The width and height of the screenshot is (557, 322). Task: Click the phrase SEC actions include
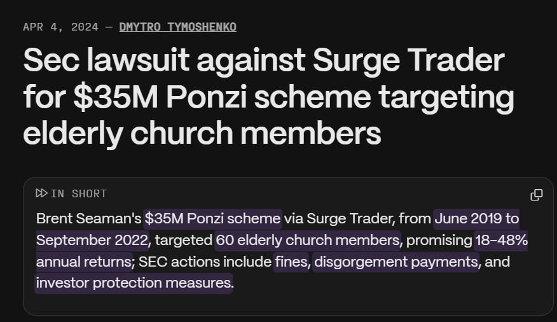pyautogui.click(x=205, y=262)
